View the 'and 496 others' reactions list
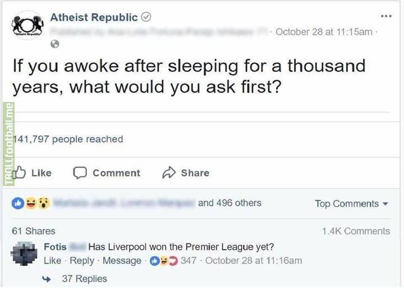The width and height of the screenshot is (404, 288). click(229, 203)
